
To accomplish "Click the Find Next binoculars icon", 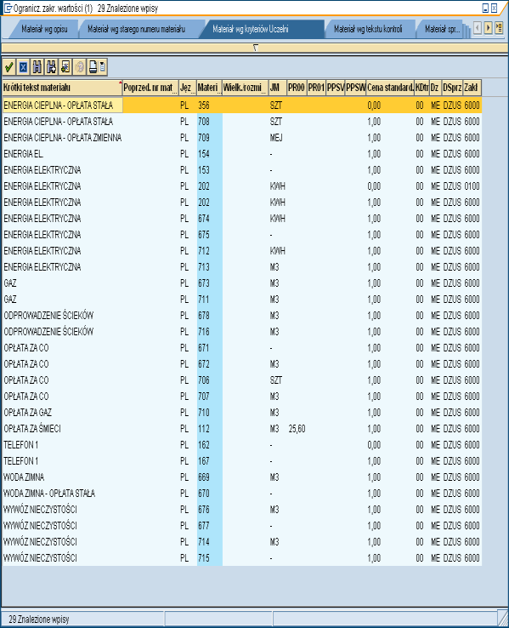I will pos(51,67).
